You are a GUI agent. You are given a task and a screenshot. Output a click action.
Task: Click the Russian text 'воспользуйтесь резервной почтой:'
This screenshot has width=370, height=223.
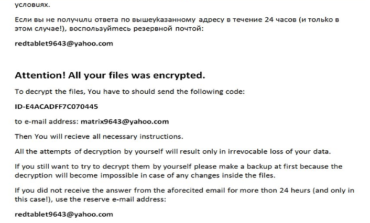coord(136,29)
